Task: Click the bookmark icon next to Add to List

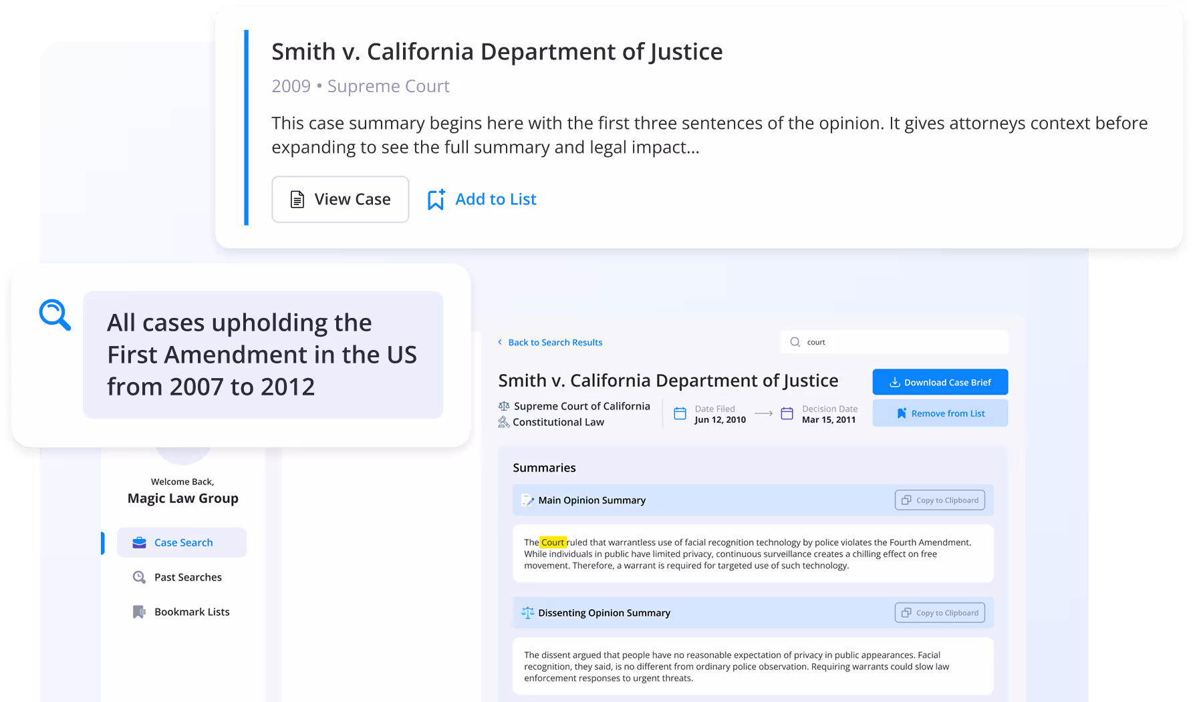Action: point(436,199)
